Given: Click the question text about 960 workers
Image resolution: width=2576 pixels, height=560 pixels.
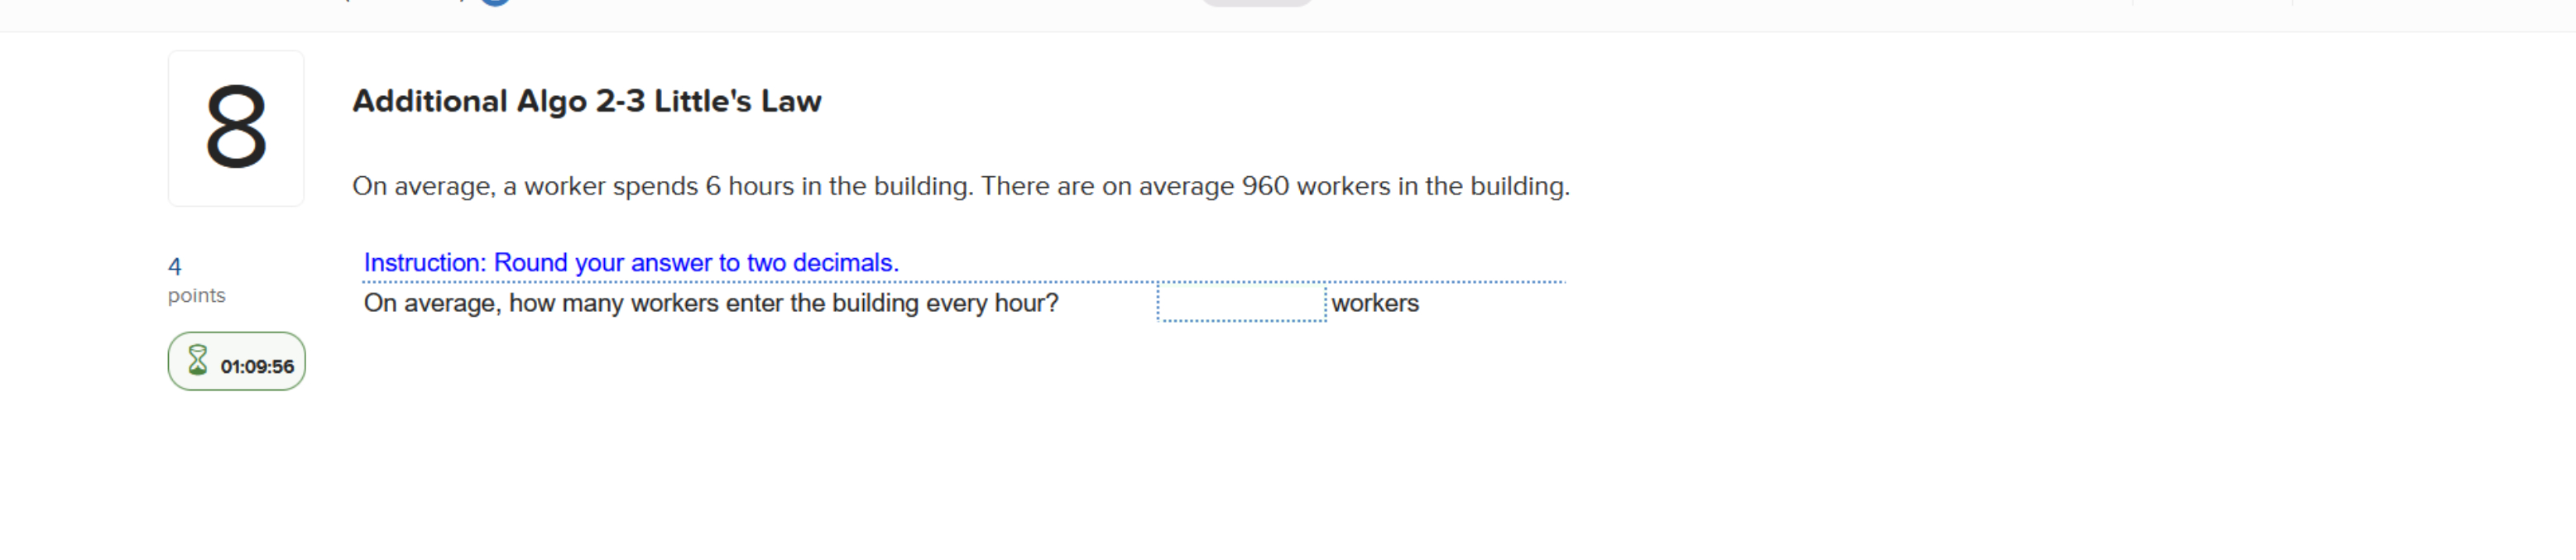Looking at the screenshot, I should coord(960,186).
